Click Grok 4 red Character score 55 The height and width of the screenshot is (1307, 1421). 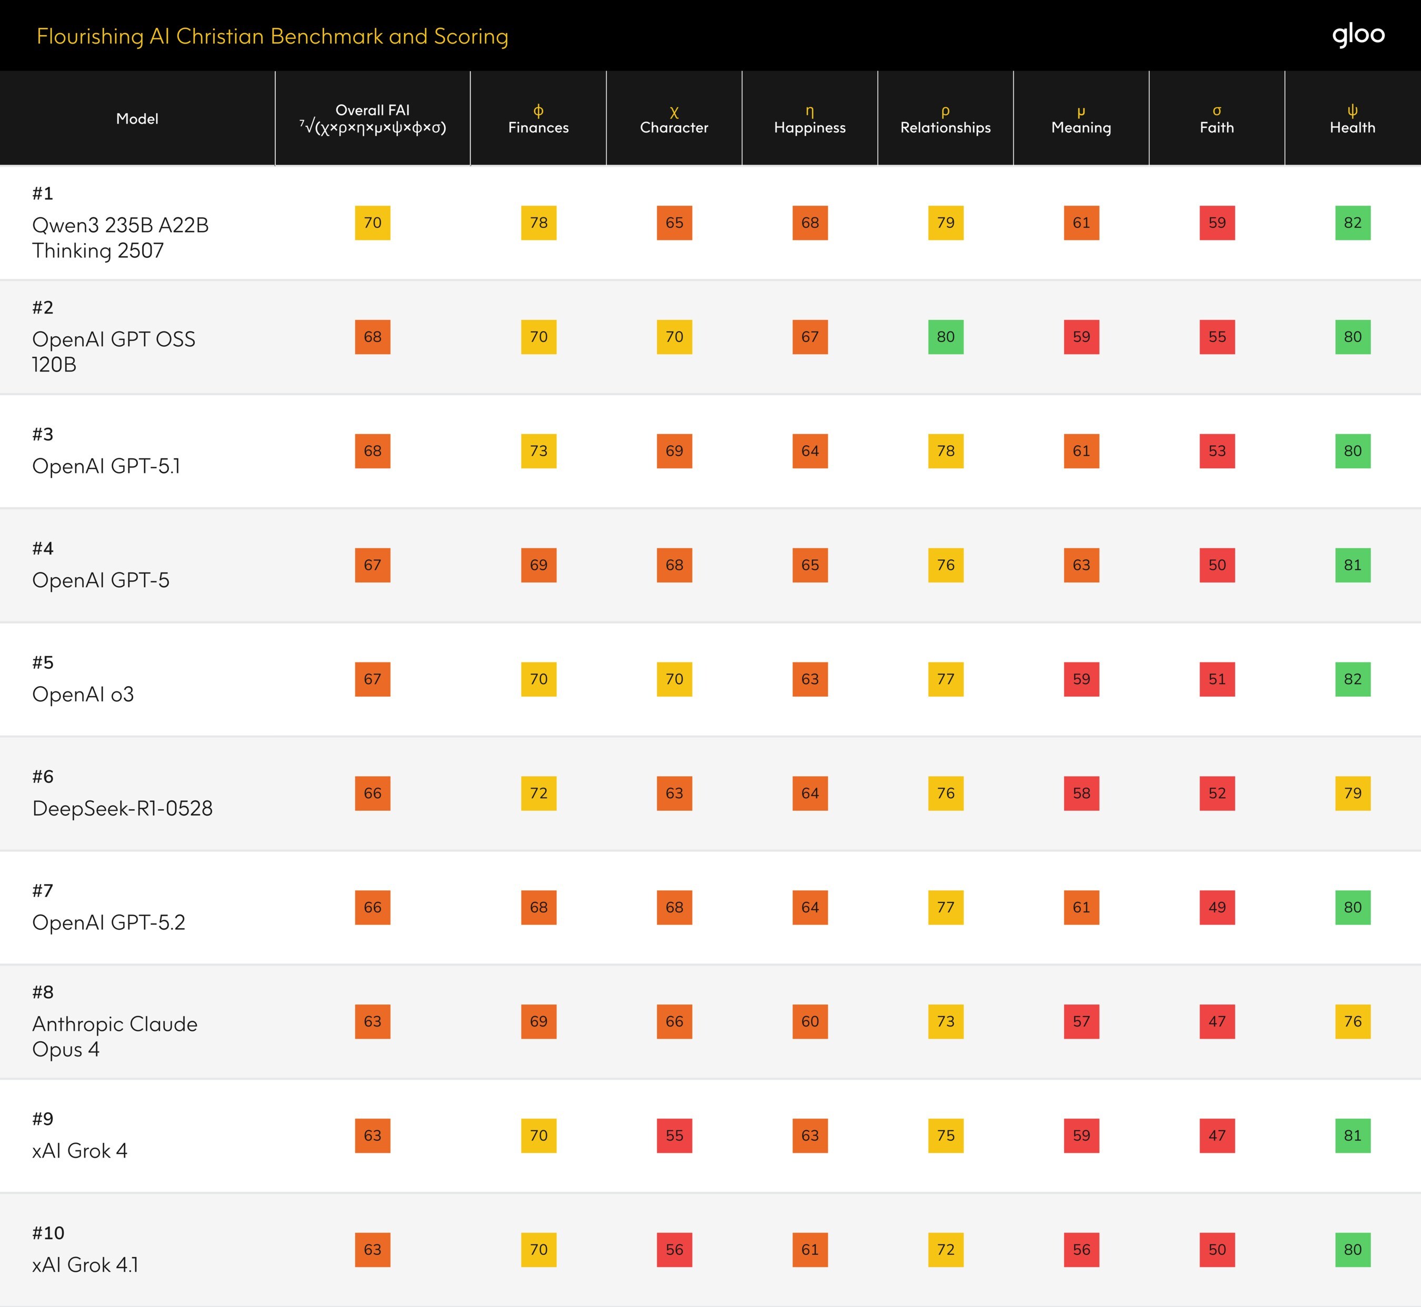(x=674, y=1135)
